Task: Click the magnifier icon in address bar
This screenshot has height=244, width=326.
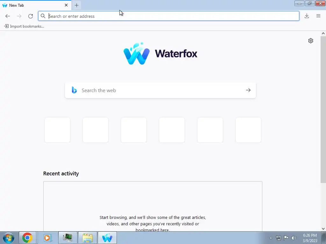Action: tap(43, 16)
